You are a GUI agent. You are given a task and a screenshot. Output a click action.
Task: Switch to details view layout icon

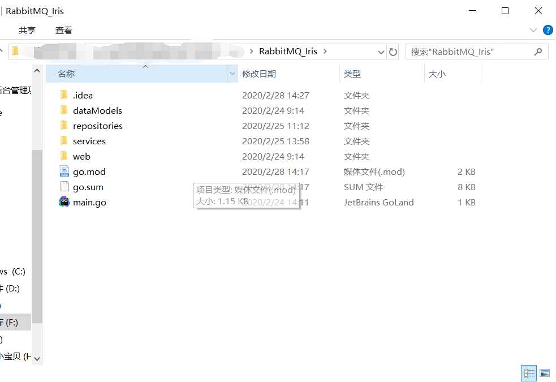pyautogui.click(x=529, y=373)
